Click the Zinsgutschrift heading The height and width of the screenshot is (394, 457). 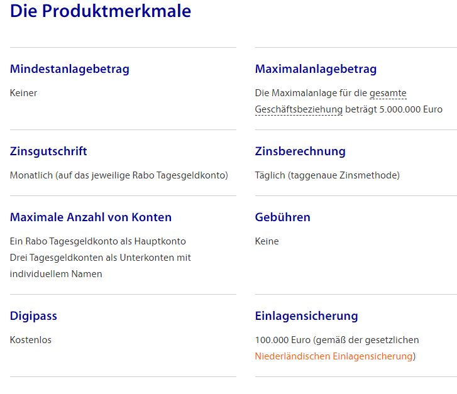(48, 151)
